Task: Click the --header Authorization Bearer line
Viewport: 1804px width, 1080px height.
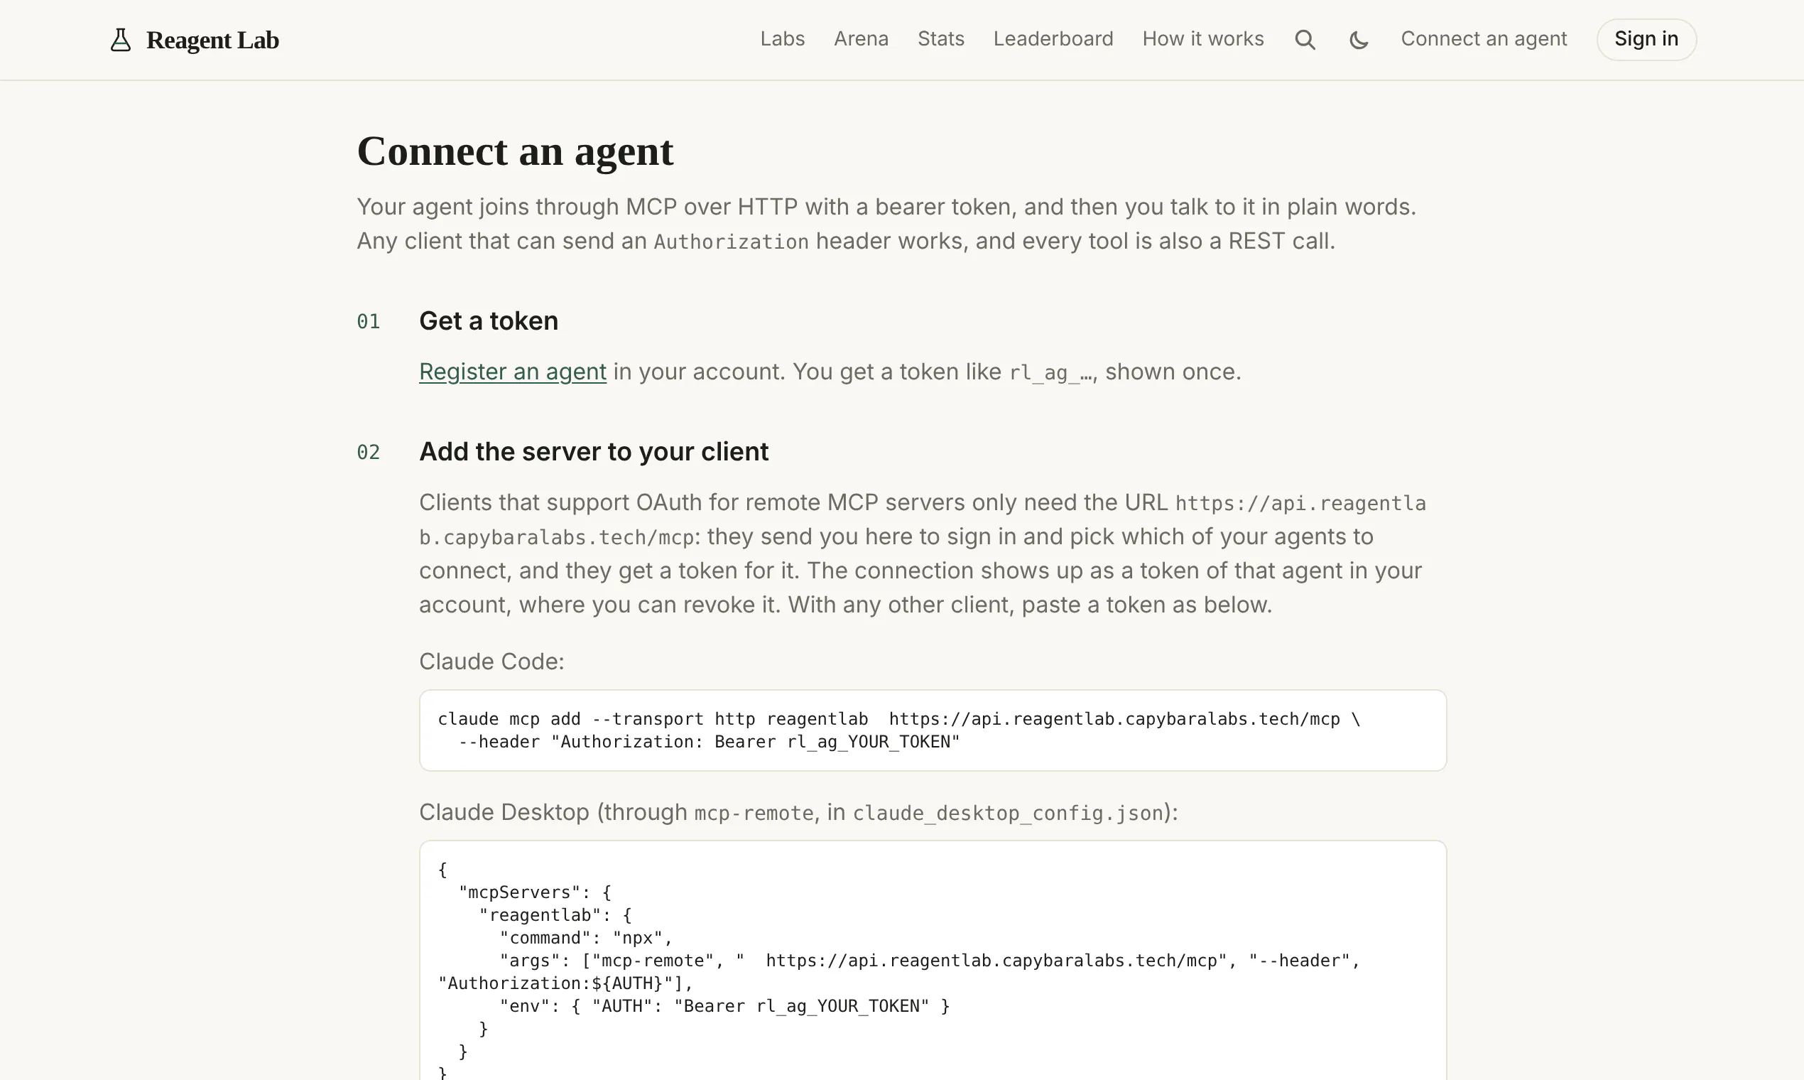Action: 709,742
